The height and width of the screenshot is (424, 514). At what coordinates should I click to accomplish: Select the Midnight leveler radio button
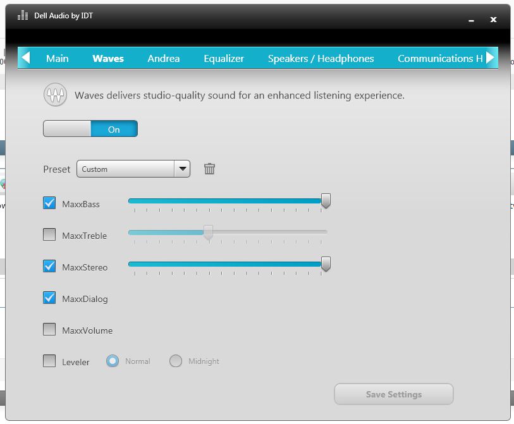coord(176,361)
